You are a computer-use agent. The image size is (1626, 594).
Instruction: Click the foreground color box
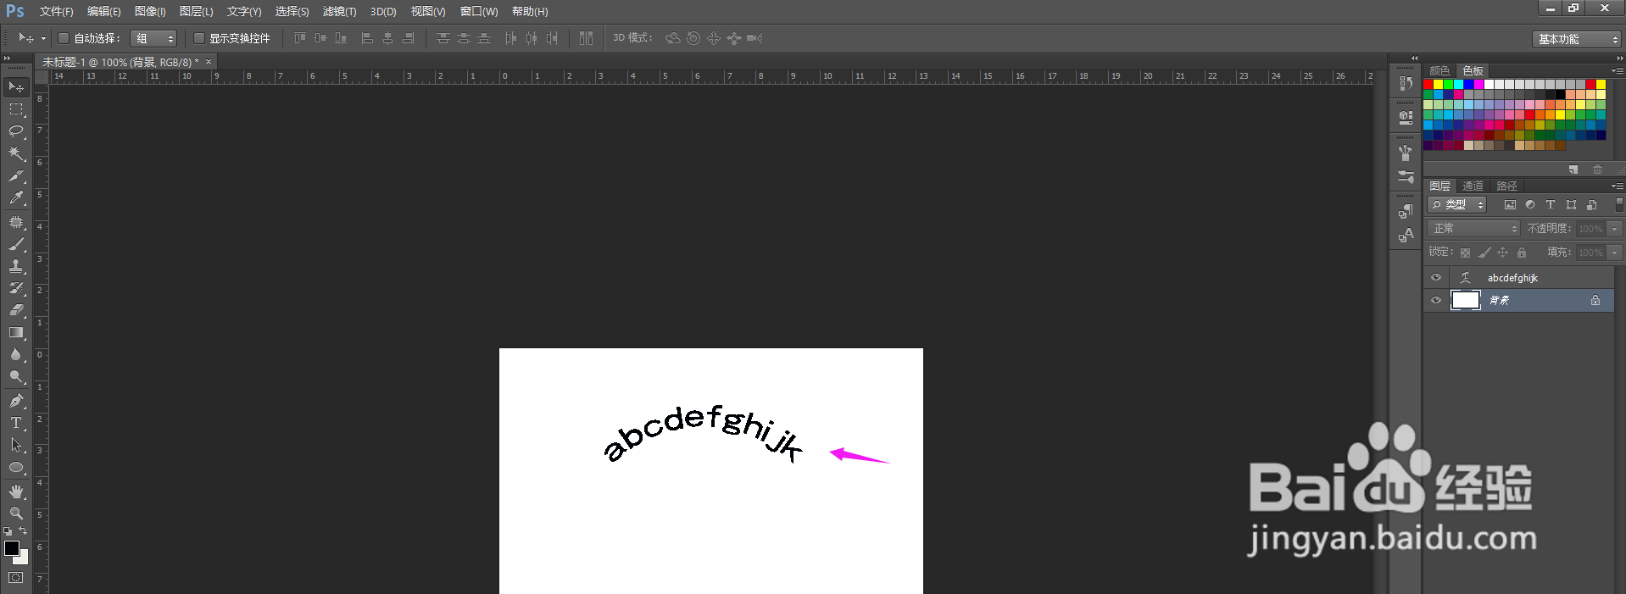pos(12,548)
